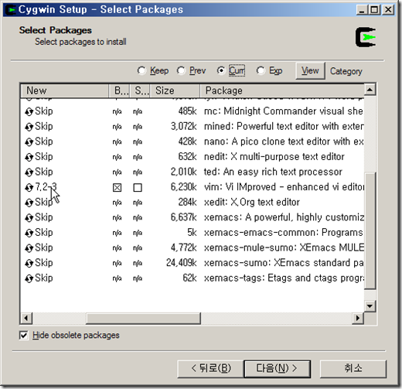The width and height of the screenshot is (402, 389).
Task: Click the 24,409k size value
Action: 182,263
